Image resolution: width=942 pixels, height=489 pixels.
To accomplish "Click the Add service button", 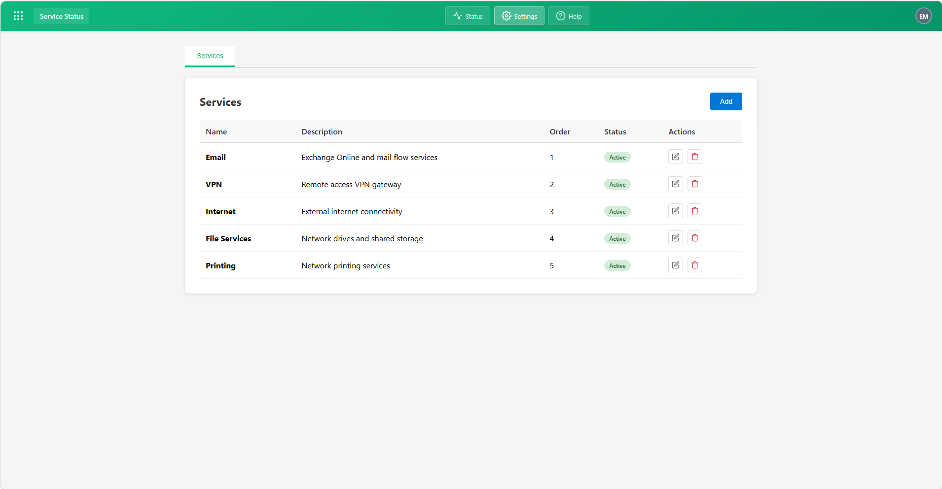I will click(x=726, y=101).
